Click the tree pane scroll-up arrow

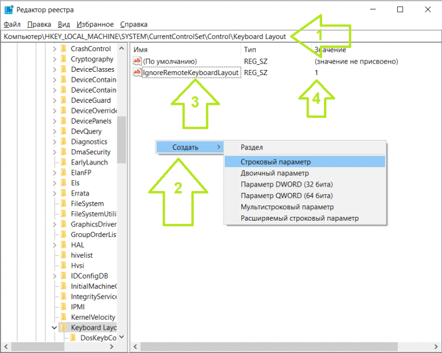click(121, 49)
